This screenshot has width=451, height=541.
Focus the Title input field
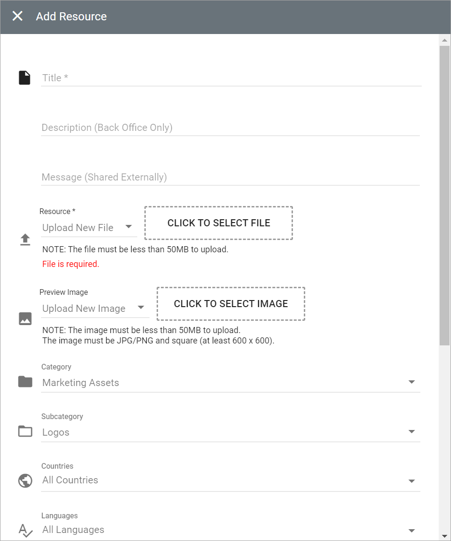click(231, 78)
